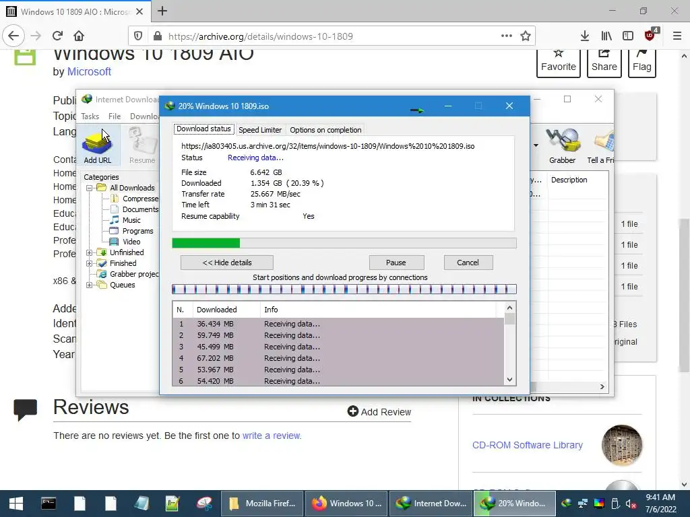This screenshot has height=517, width=690.
Task: Click Share icon on archive page
Action: point(604,62)
